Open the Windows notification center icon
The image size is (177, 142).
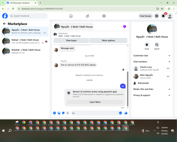(x=173, y=131)
